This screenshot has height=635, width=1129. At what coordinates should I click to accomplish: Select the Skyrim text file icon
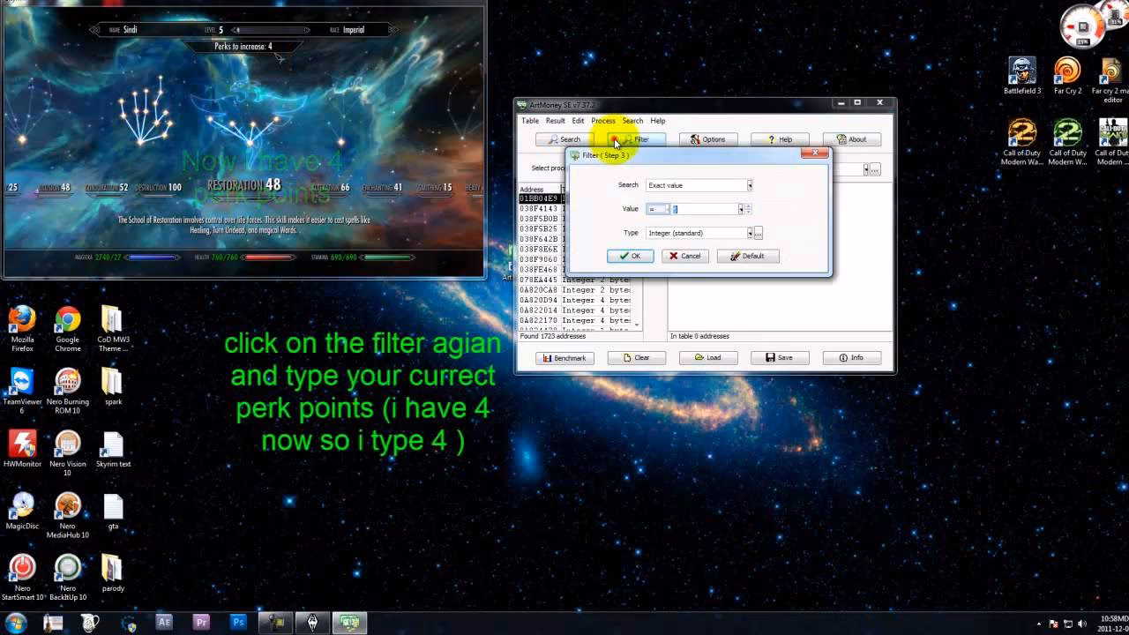click(113, 448)
